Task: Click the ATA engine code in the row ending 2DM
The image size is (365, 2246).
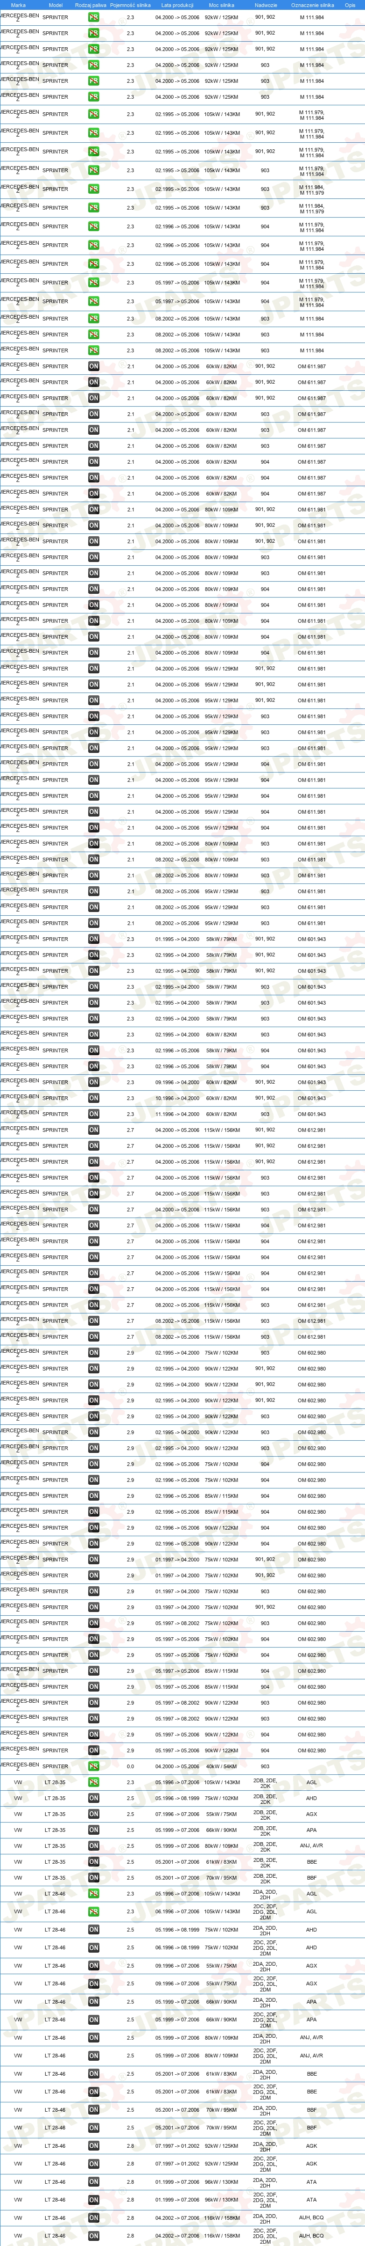Action: coord(312,2200)
